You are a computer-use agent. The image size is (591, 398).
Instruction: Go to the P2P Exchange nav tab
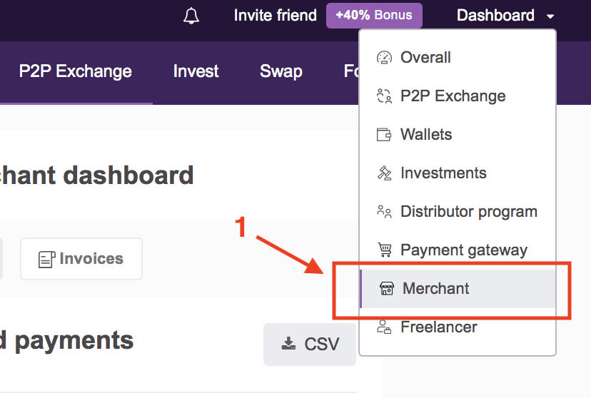pos(76,71)
